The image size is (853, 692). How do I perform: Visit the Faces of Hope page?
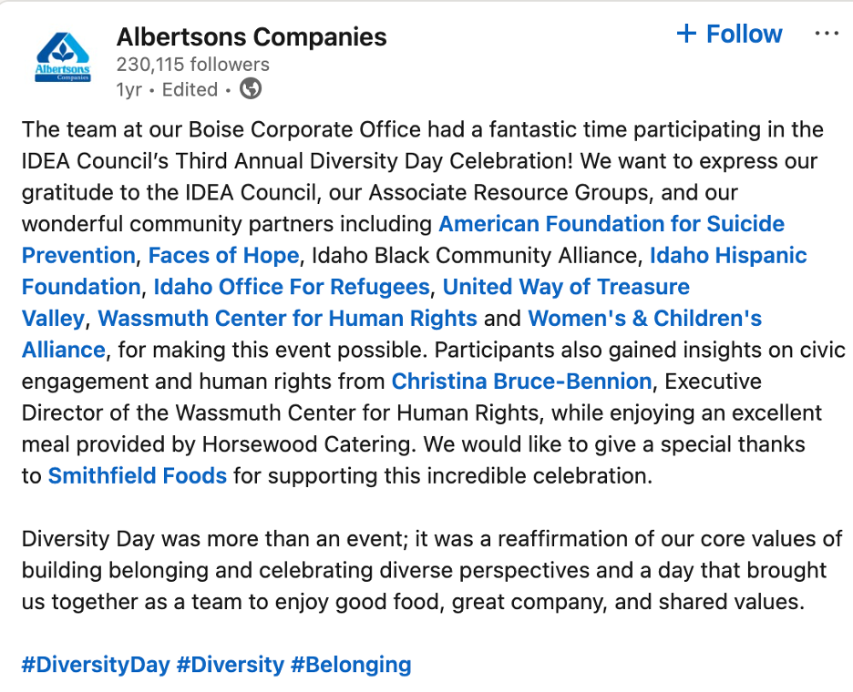[x=223, y=256]
